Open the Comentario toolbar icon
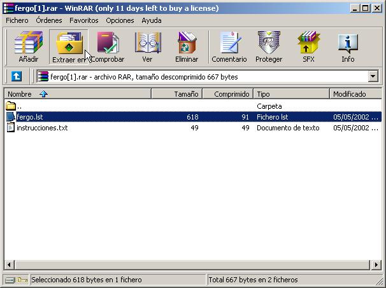386x288 pixels. pyautogui.click(x=229, y=47)
